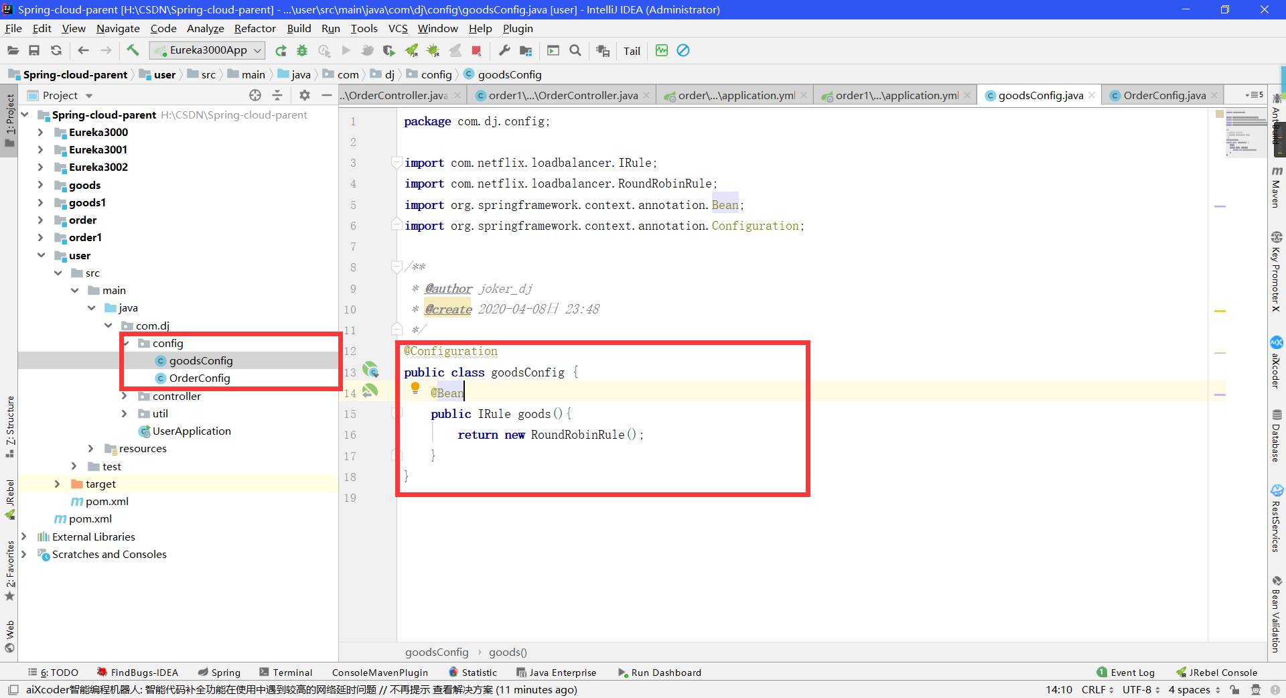Expand the controller package
This screenshot has height=698, width=1286.
point(125,396)
